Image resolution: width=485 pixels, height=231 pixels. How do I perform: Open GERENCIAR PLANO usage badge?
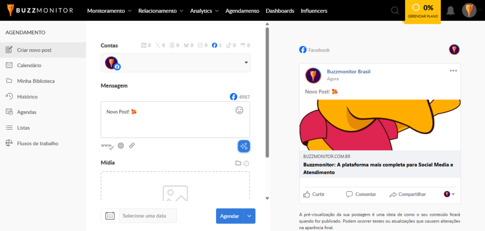(x=423, y=11)
